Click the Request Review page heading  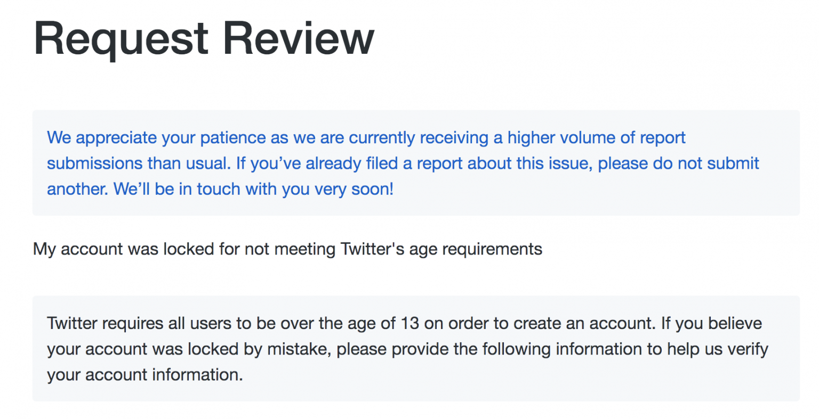coord(204,38)
